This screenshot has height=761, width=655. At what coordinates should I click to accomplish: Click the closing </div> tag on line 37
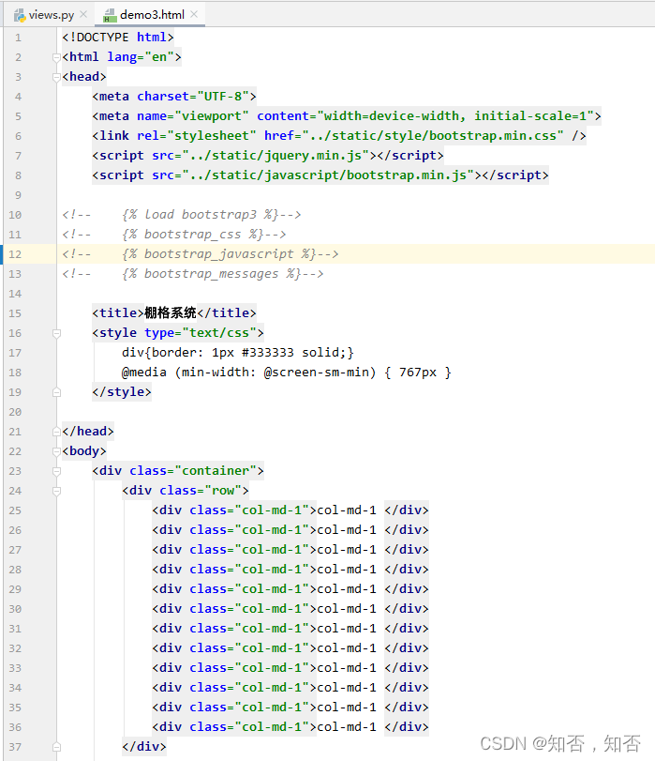144,746
